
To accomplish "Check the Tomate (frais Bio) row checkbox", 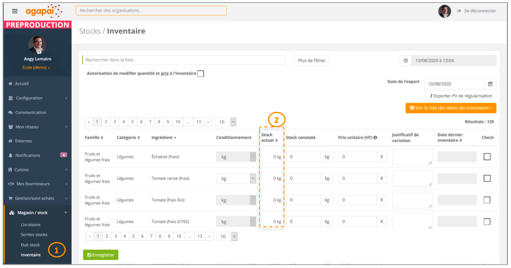I will [x=487, y=200].
